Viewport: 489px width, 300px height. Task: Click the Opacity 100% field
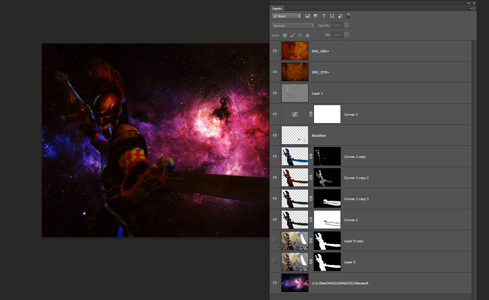tap(337, 26)
